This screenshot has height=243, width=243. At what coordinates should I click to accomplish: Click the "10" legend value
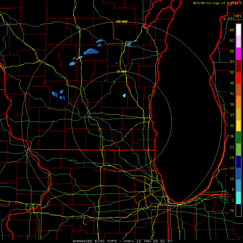coord(232,179)
